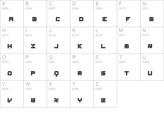Select the T glyph cell coded 0084
This screenshot has height=120, width=164.
[129, 67]
